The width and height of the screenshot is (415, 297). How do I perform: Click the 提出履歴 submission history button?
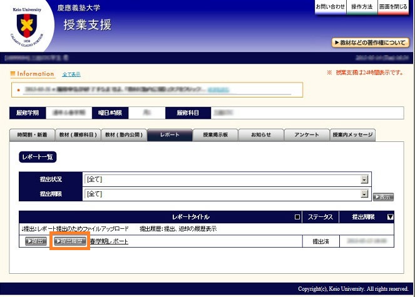[x=69, y=241]
